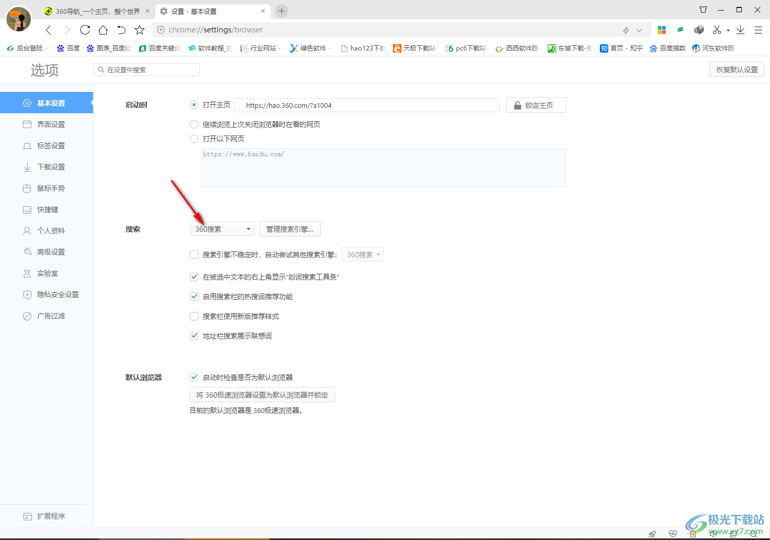Check 搜索栏使用新版推荐样式 option
Viewport: 770px width, 540px height.
(x=194, y=316)
